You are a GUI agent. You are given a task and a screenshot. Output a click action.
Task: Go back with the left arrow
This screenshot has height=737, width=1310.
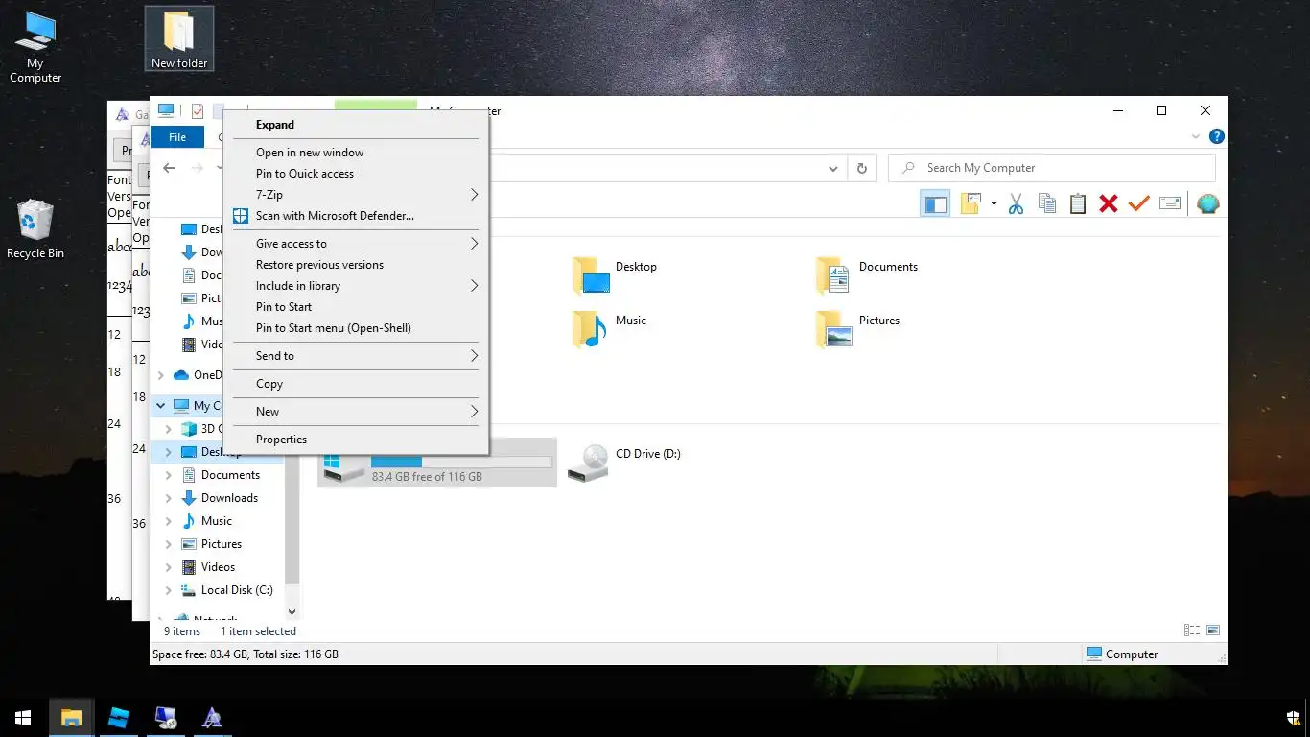pyautogui.click(x=169, y=168)
